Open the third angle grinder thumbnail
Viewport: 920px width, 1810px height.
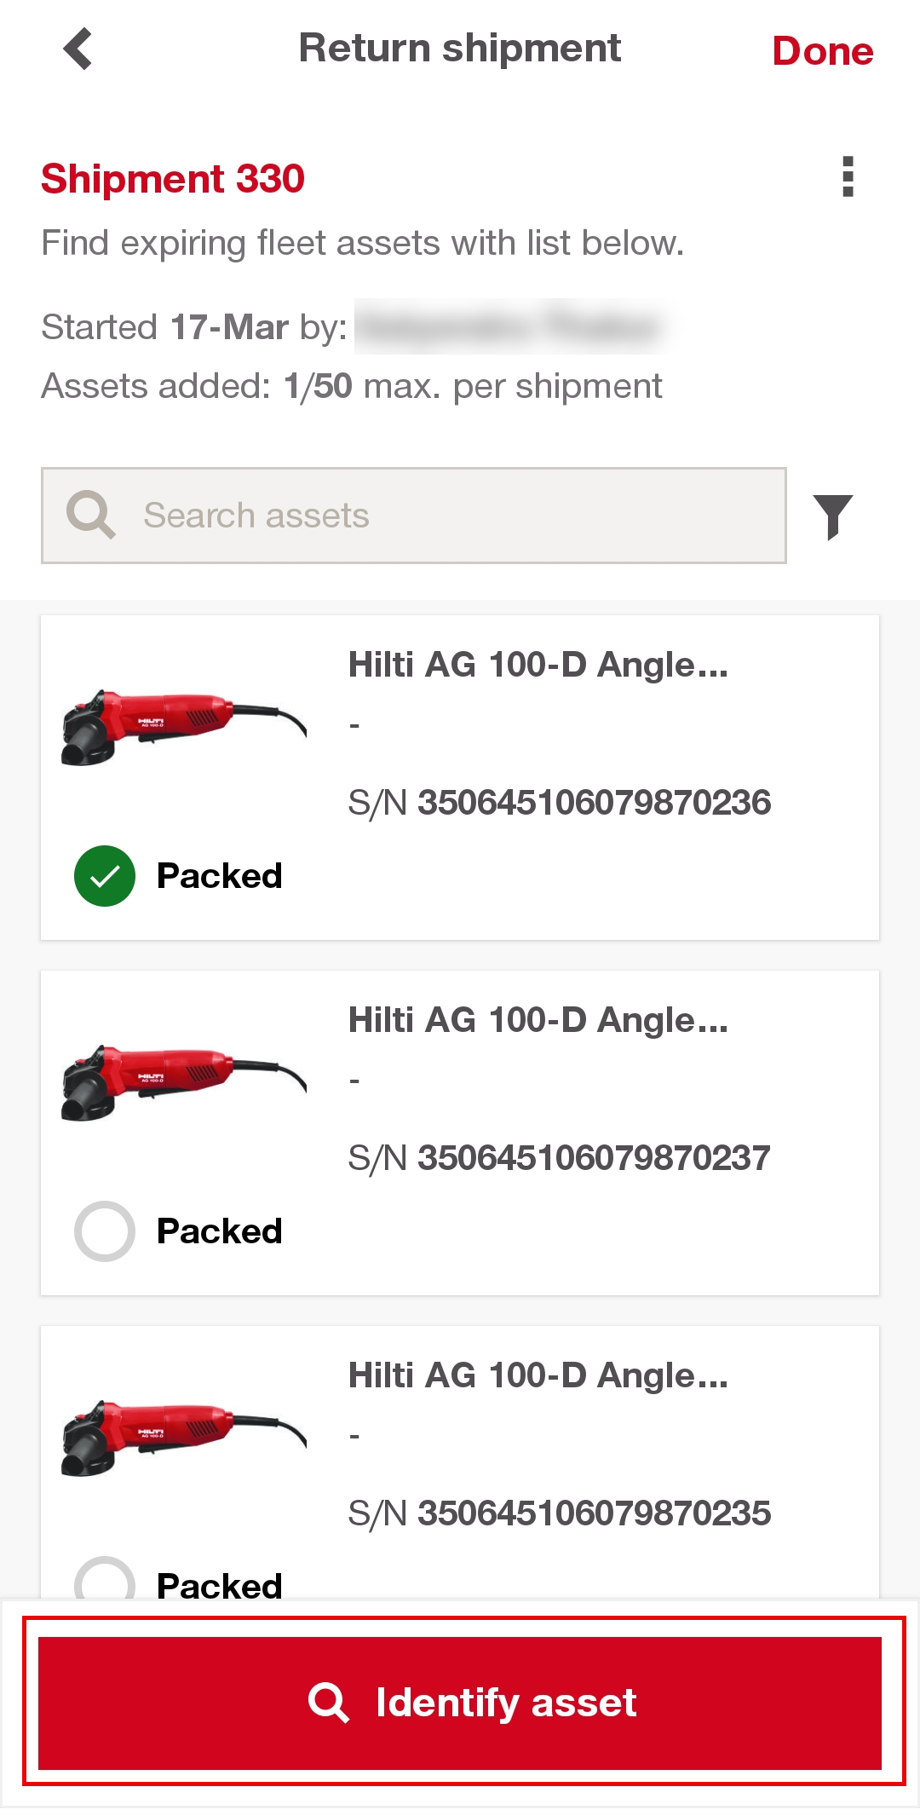click(183, 1437)
